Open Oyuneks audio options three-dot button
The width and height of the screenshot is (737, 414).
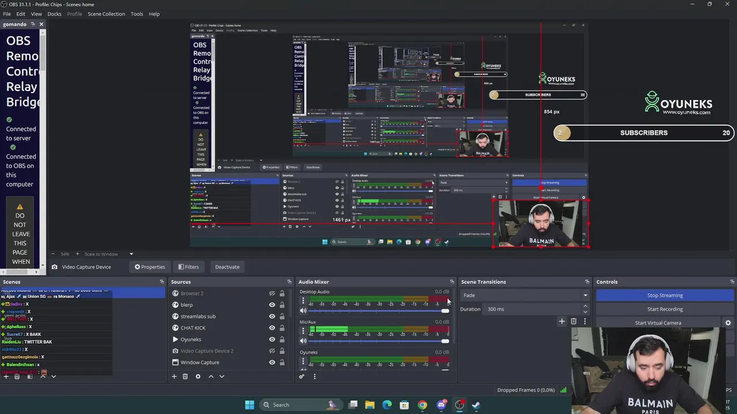(x=303, y=361)
